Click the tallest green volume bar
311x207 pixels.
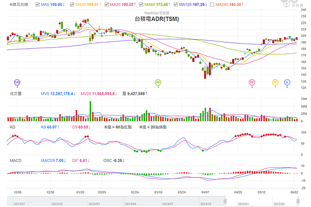click(x=90, y=111)
